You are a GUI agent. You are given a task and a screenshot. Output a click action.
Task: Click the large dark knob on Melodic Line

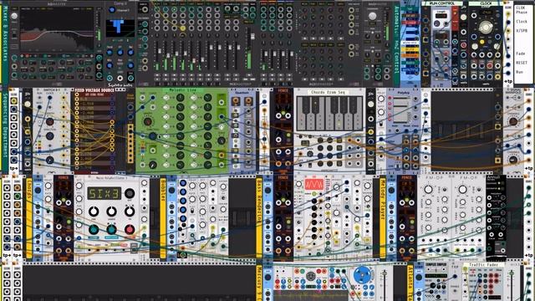(147, 121)
